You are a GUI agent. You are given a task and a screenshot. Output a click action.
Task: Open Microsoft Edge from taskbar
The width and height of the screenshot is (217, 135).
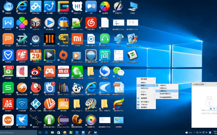[46, 133]
